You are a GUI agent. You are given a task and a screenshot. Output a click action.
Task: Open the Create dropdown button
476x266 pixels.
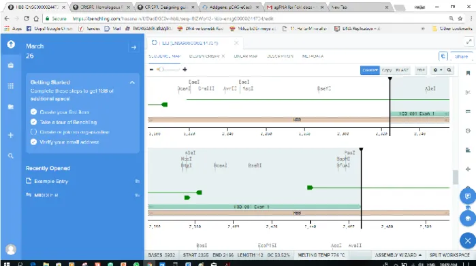[370, 70]
